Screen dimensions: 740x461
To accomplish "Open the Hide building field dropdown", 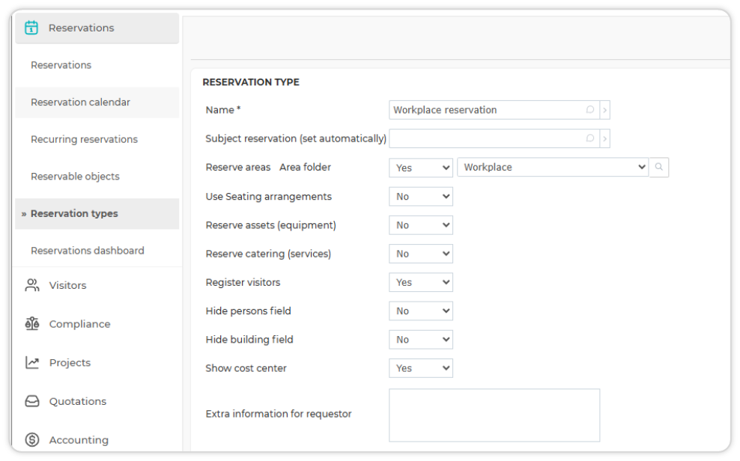I will (421, 339).
